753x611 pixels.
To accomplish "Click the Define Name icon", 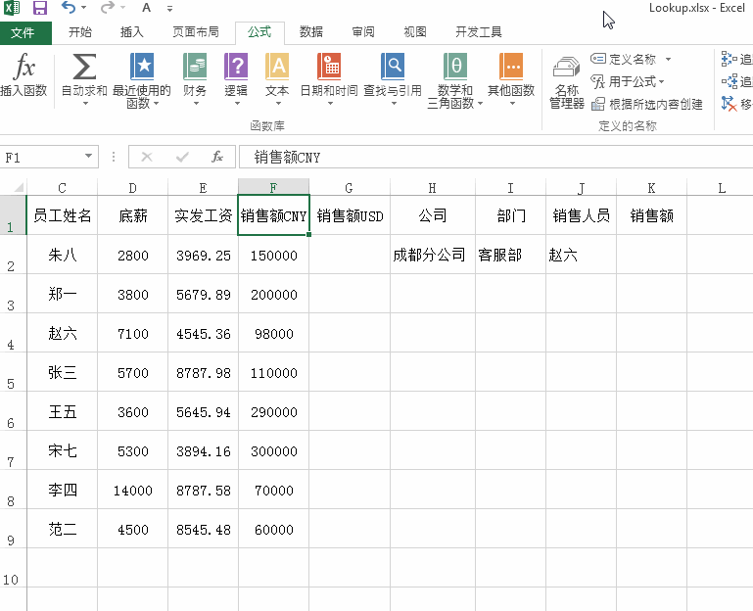I will point(598,59).
